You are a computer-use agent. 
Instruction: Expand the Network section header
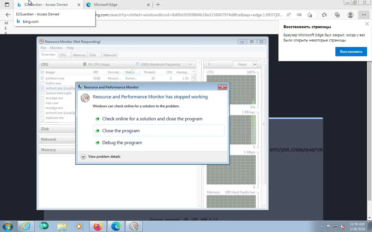coord(58,139)
